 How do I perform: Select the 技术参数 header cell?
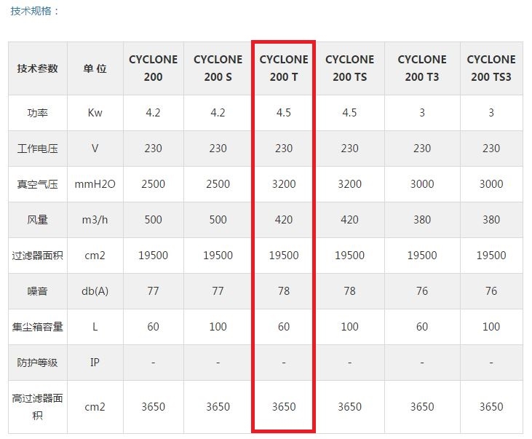click(x=38, y=68)
